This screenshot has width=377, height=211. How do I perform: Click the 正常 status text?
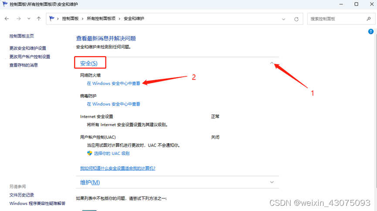coord(215,117)
